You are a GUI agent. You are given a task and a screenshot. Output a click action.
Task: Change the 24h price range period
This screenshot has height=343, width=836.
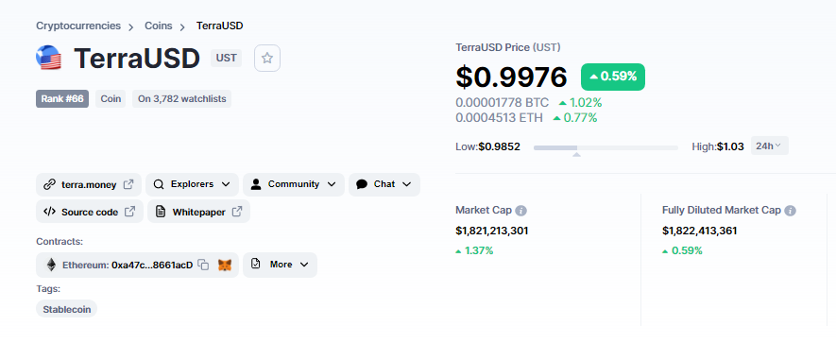click(769, 146)
